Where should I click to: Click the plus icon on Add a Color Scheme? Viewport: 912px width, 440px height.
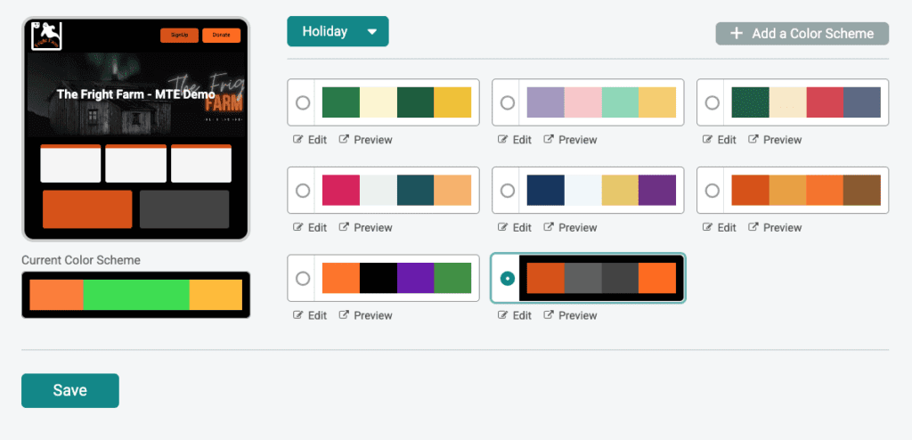[737, 34]
